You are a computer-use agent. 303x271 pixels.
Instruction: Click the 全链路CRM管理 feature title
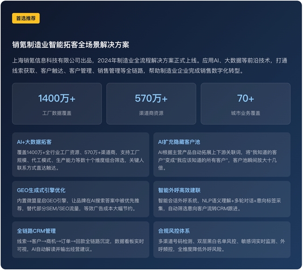pyautogui.click(x=36, y=231)
